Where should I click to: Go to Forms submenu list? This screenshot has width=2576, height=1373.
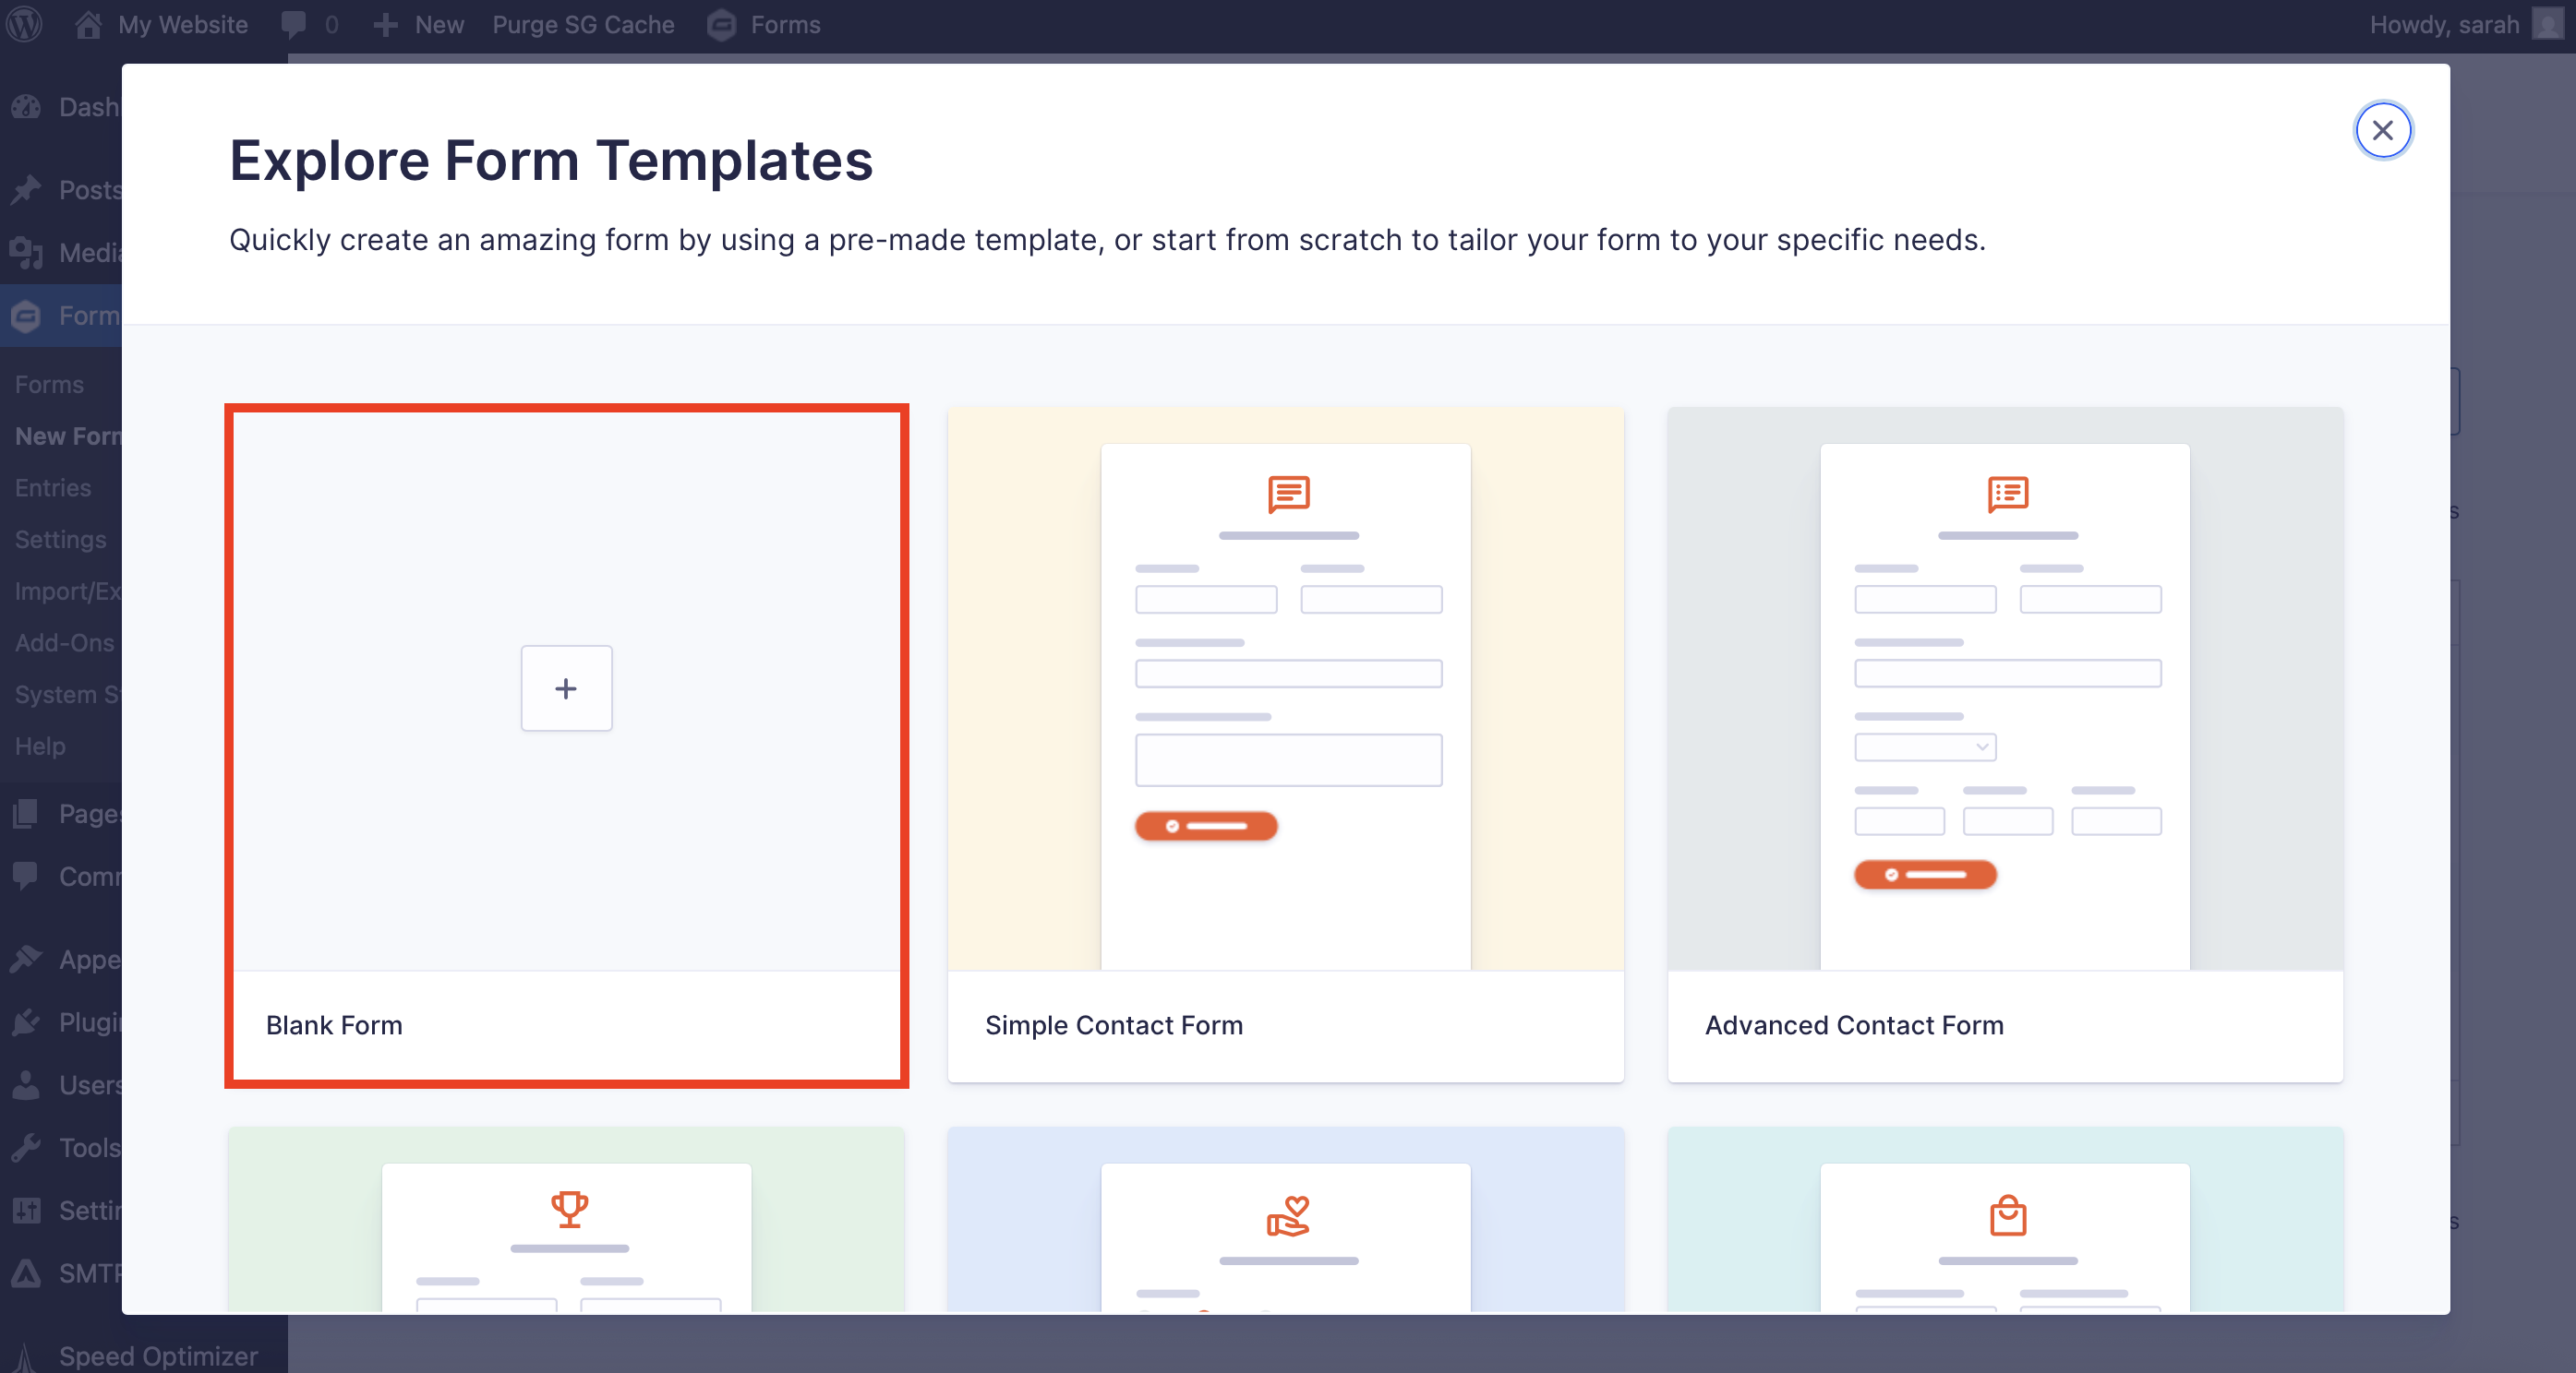(x=49, y=385)
